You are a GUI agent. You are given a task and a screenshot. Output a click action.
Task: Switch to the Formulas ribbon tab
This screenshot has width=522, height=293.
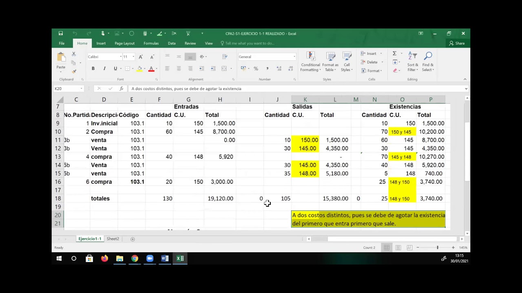151,43
